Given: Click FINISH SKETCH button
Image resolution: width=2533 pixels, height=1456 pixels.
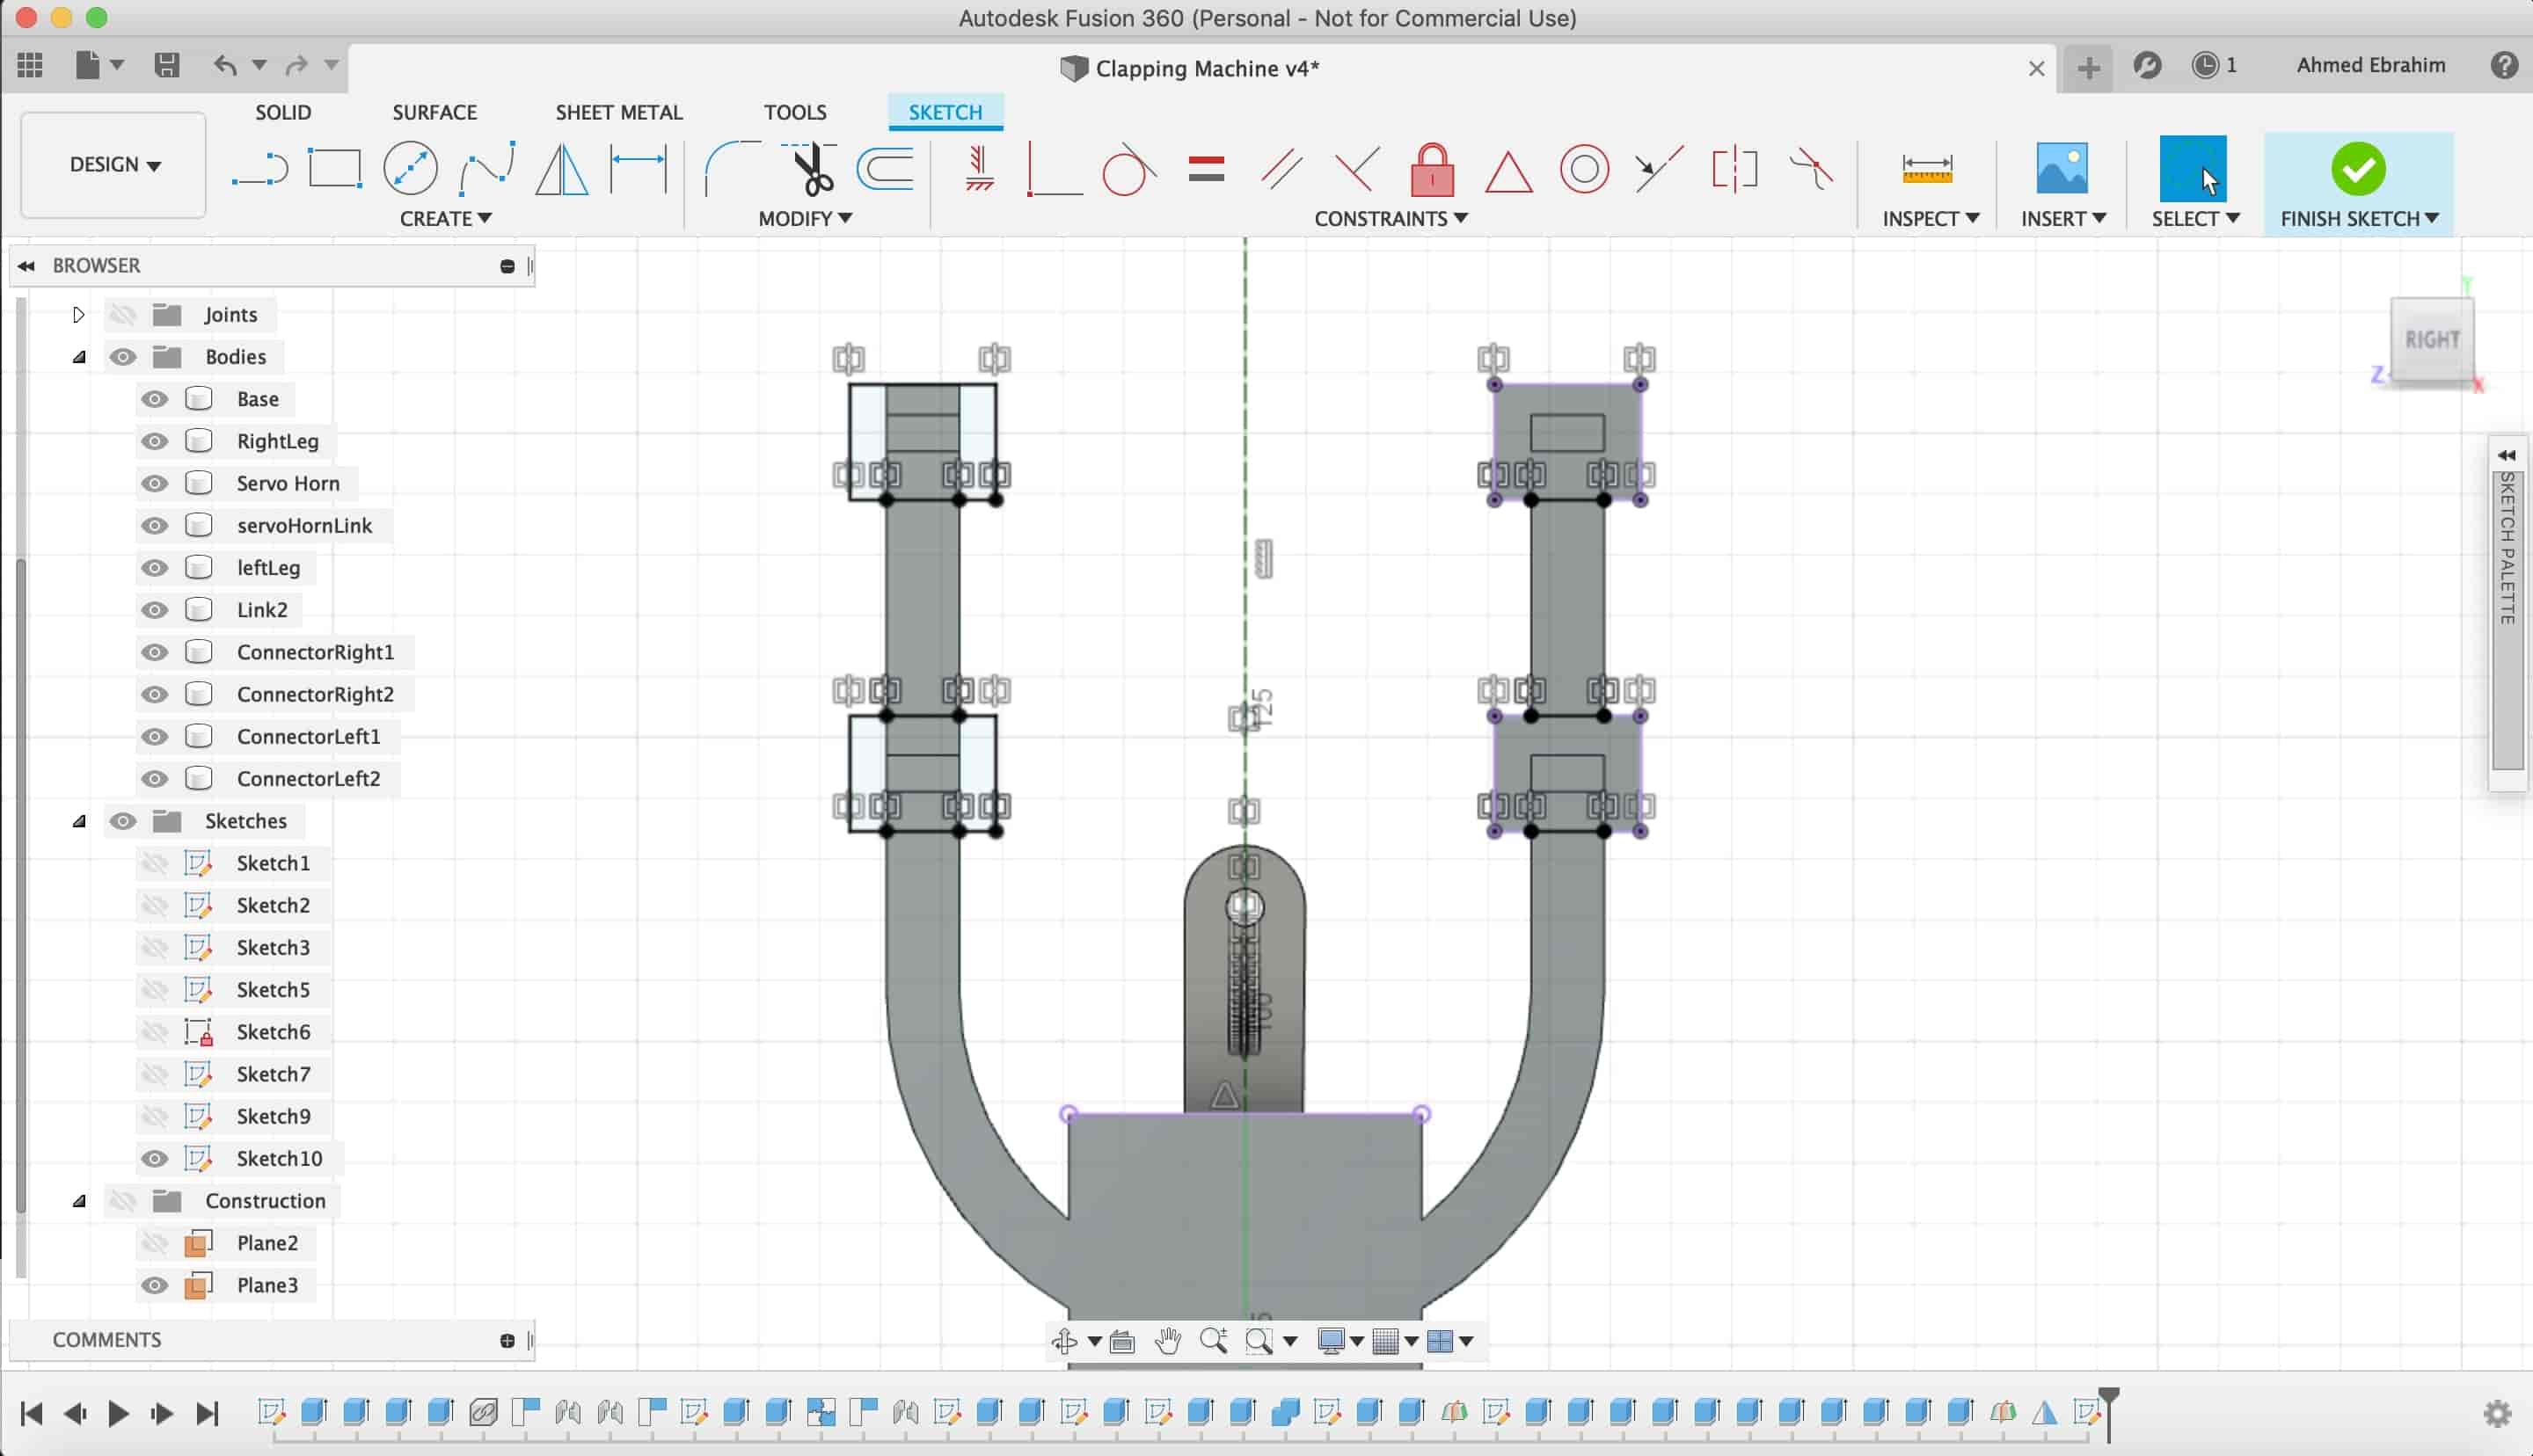Looking at the screenshot, I should [2358, 184].
